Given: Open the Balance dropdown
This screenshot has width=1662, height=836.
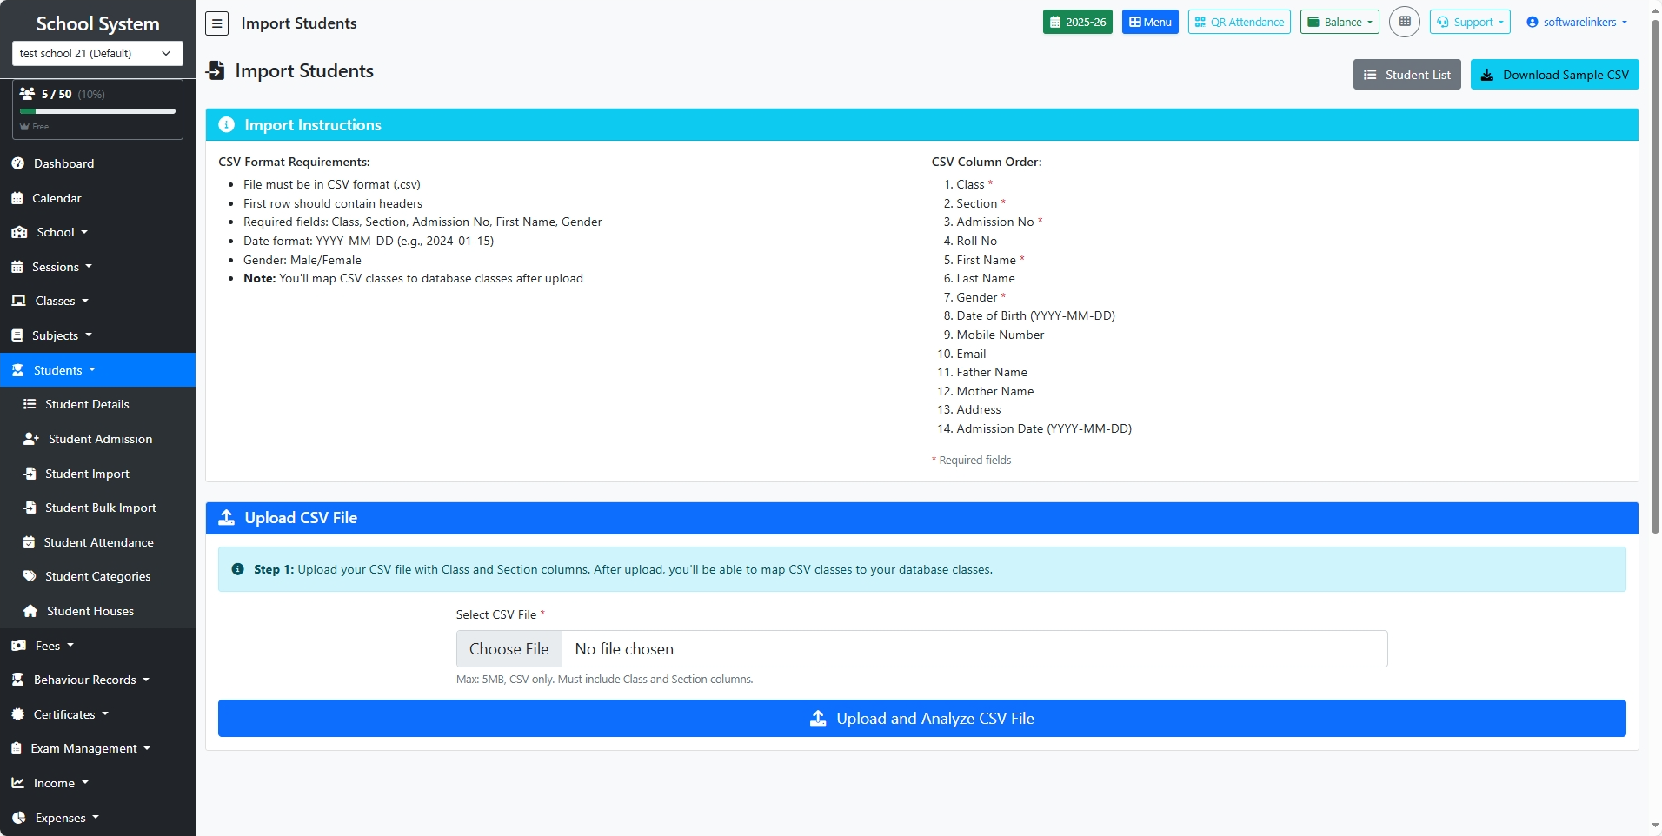Looking at the screenshot, I should click(1339, 22).
